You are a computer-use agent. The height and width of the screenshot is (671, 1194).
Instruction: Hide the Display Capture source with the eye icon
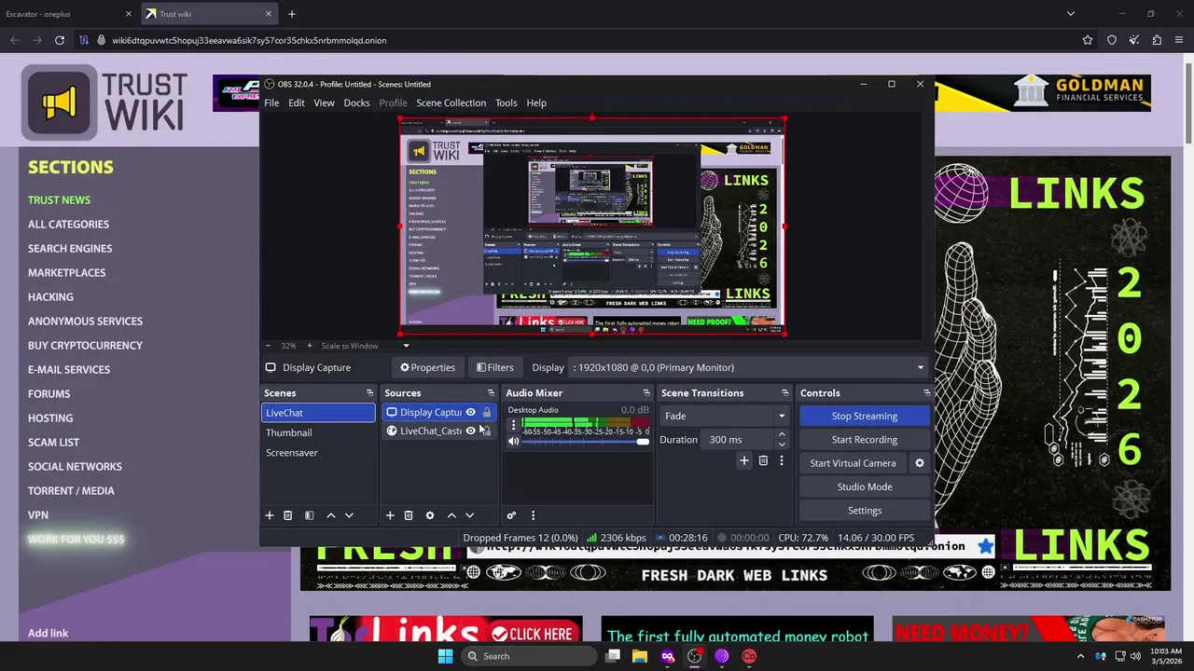point(470,412)
